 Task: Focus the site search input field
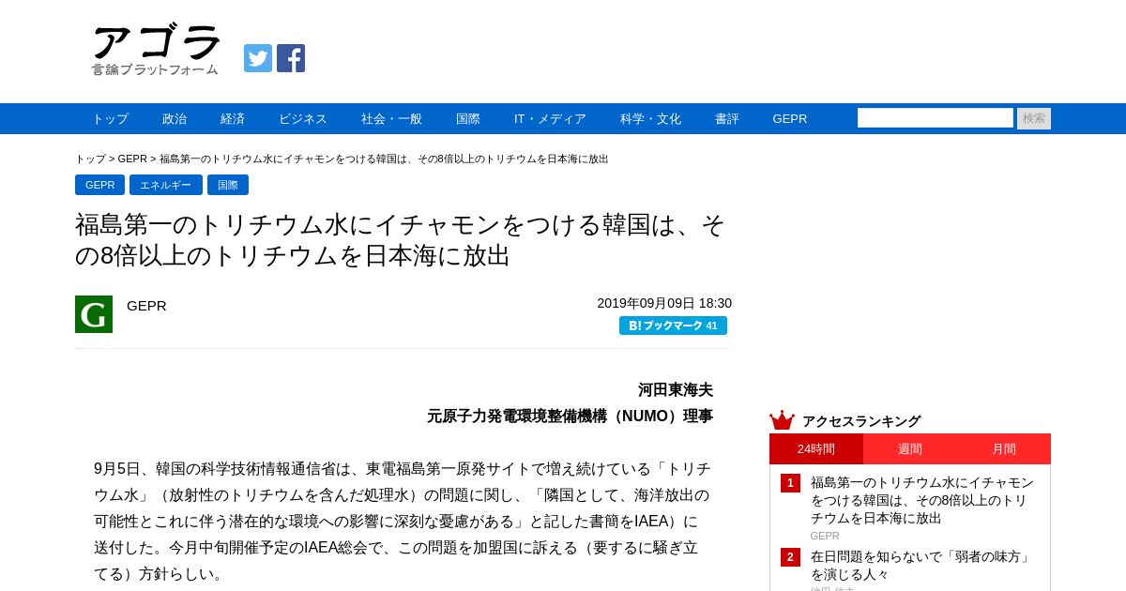click(936, 118)
